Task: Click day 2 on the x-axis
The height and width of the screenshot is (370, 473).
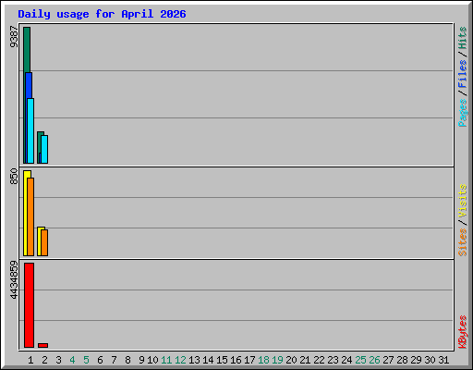Action: [44, 360]
